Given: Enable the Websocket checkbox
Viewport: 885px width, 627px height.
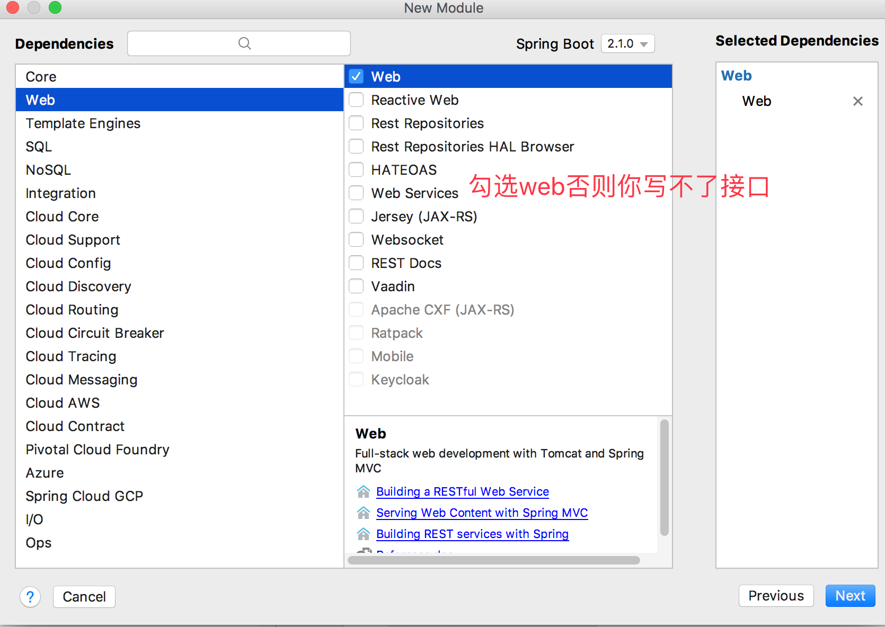Looking at the screenshot, I should click(356, 239).
